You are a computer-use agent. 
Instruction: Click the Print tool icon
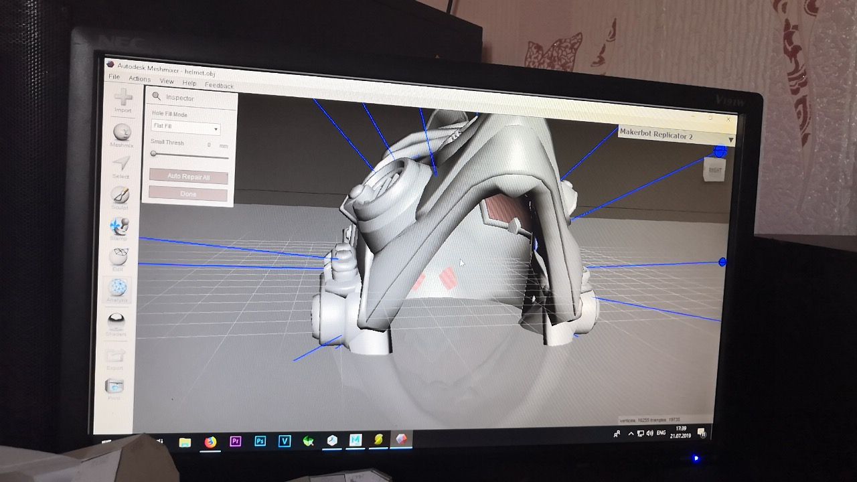point(114,389)
